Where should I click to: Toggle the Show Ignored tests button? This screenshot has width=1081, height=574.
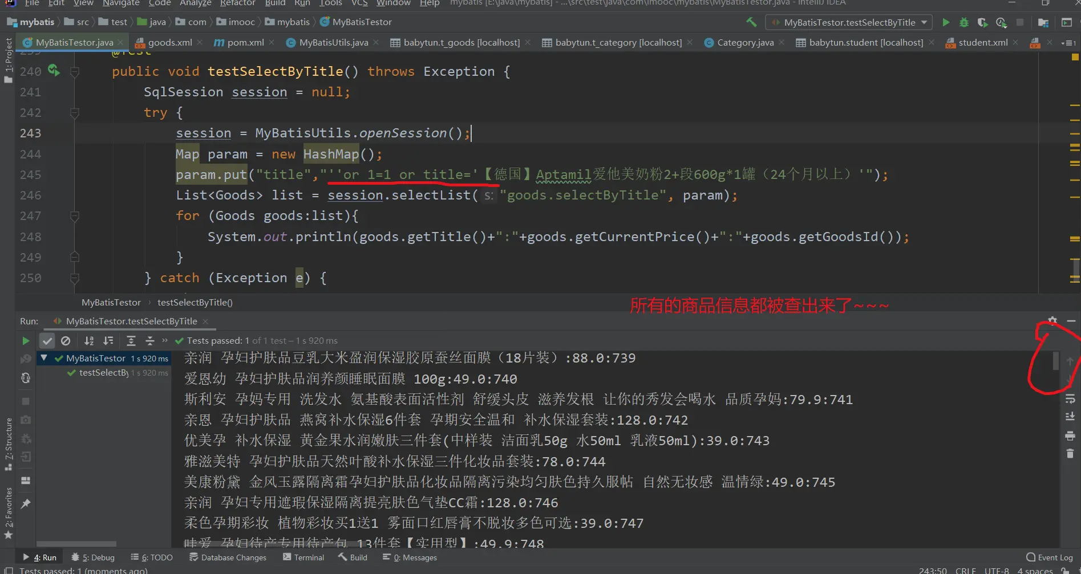tap(66, 341)
